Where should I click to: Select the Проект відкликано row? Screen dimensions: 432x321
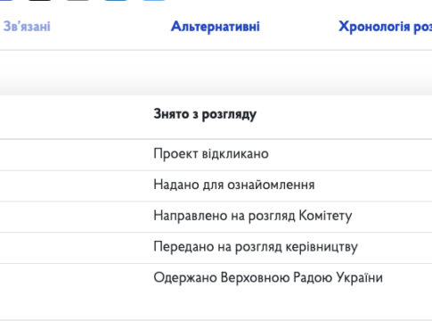point(216,154)
